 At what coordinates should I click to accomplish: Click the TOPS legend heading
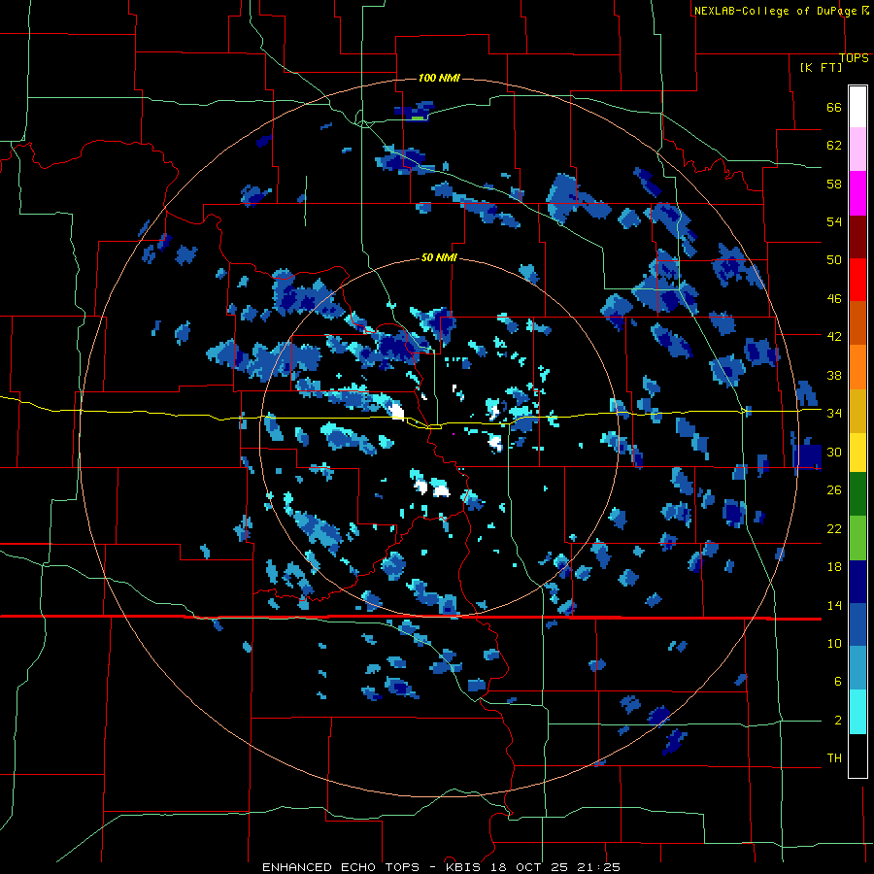pos(854,58)
